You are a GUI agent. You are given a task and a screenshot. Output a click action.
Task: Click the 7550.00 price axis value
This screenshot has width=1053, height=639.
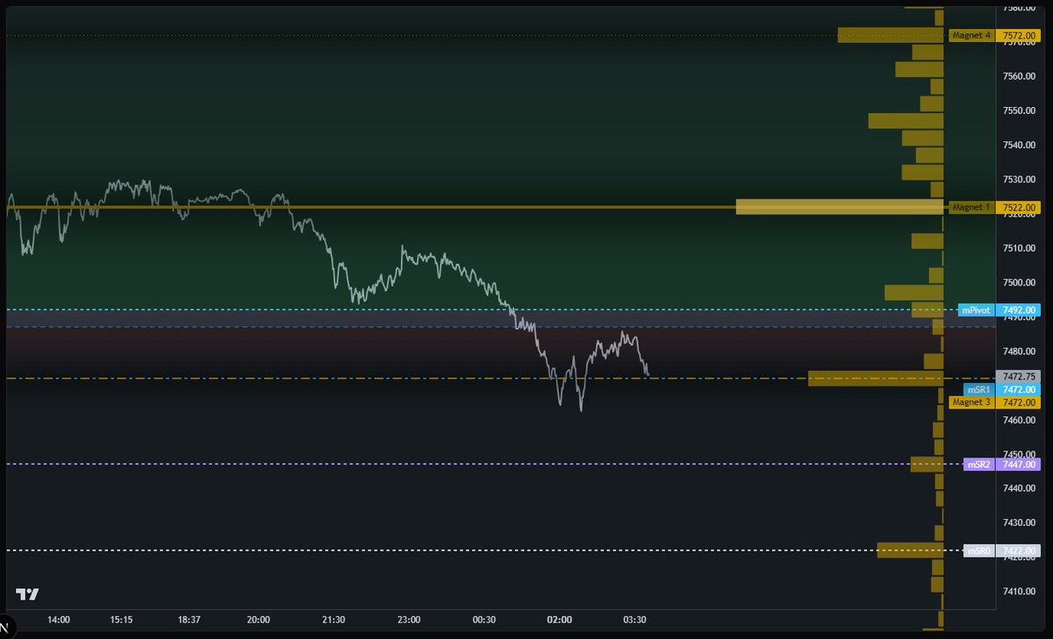(1020, 110)
